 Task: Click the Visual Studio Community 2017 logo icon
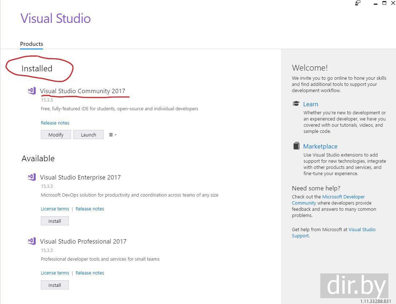(32, 91)
